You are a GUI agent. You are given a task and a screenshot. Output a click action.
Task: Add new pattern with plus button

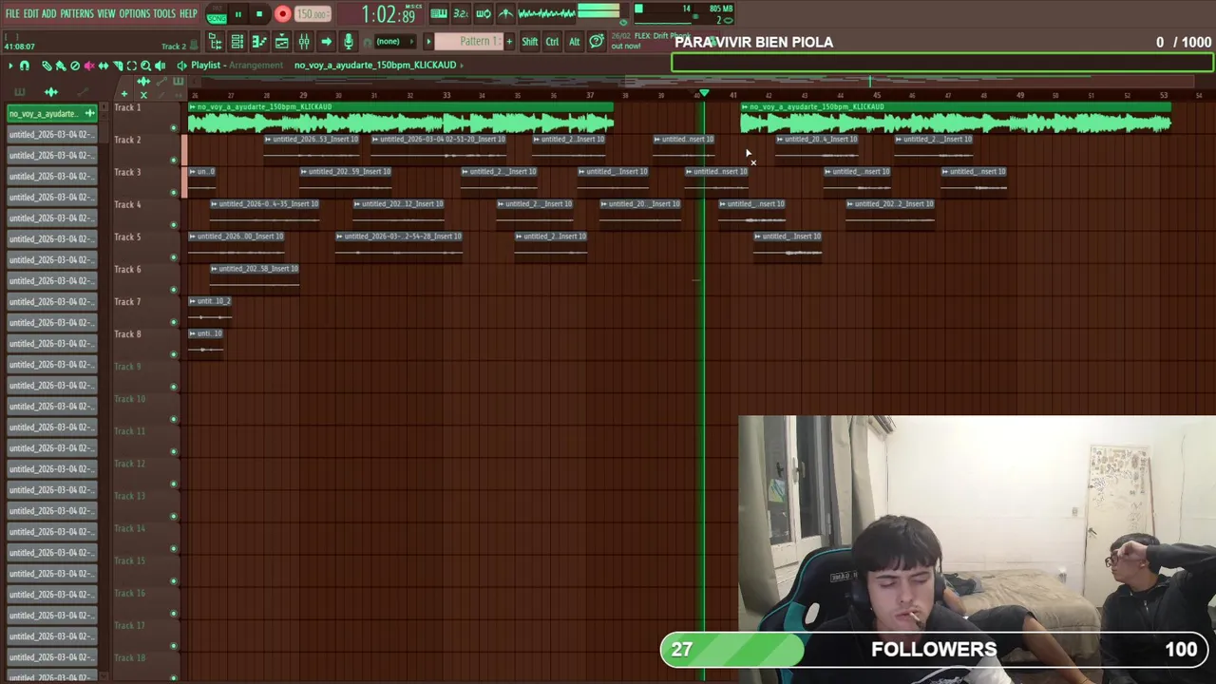pyautogui.click(x=509, y=42)
